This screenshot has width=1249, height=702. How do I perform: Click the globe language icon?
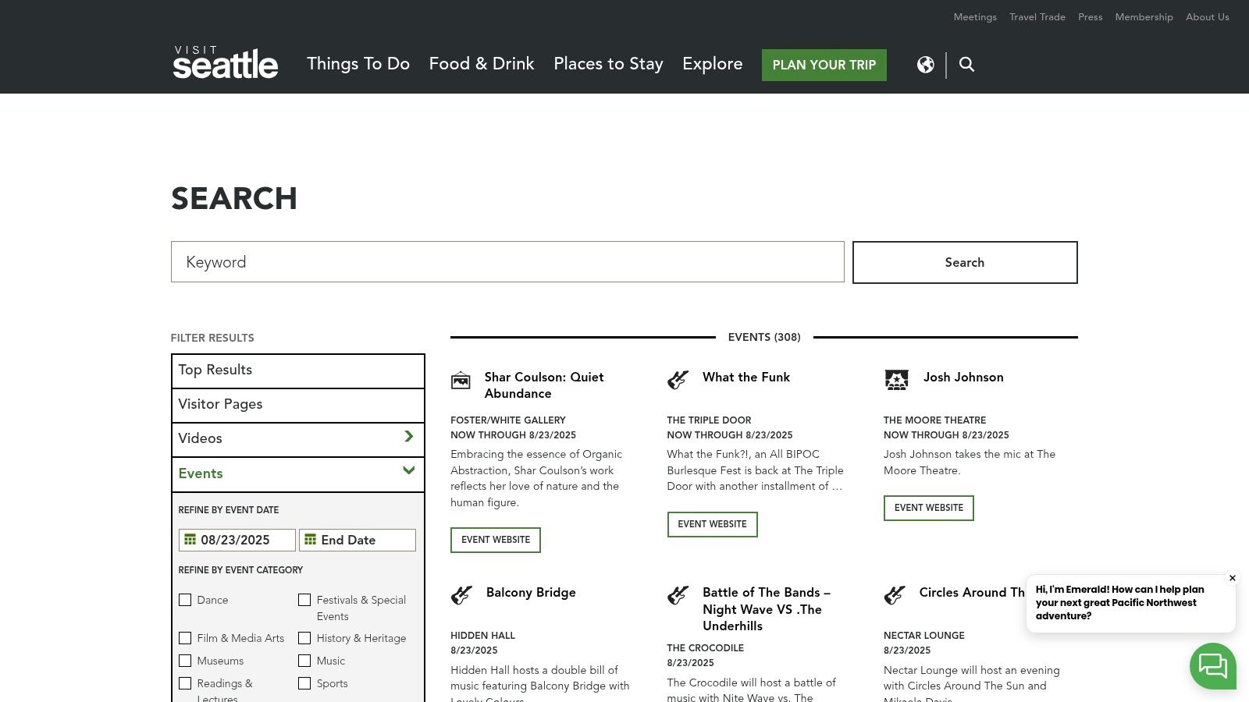tap(925, 65)
